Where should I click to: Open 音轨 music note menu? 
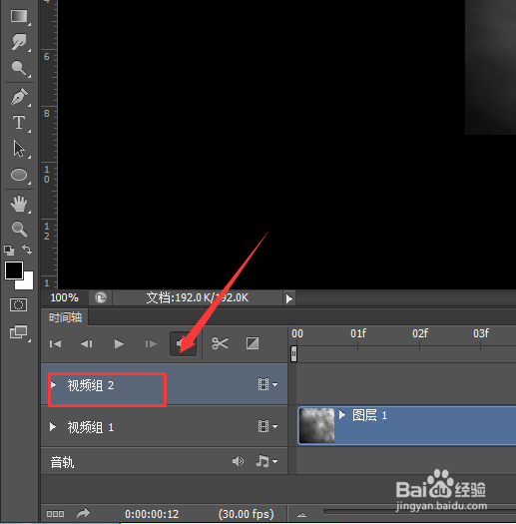tap(266, 461)
